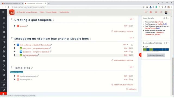Open the messages speech bubble icon
The width and height of the screenshot is (174, 98).
click(161, 12)
